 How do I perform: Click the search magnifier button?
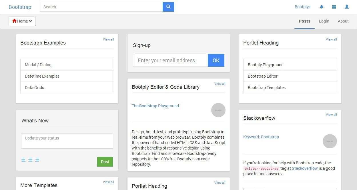tap(168, 7)
